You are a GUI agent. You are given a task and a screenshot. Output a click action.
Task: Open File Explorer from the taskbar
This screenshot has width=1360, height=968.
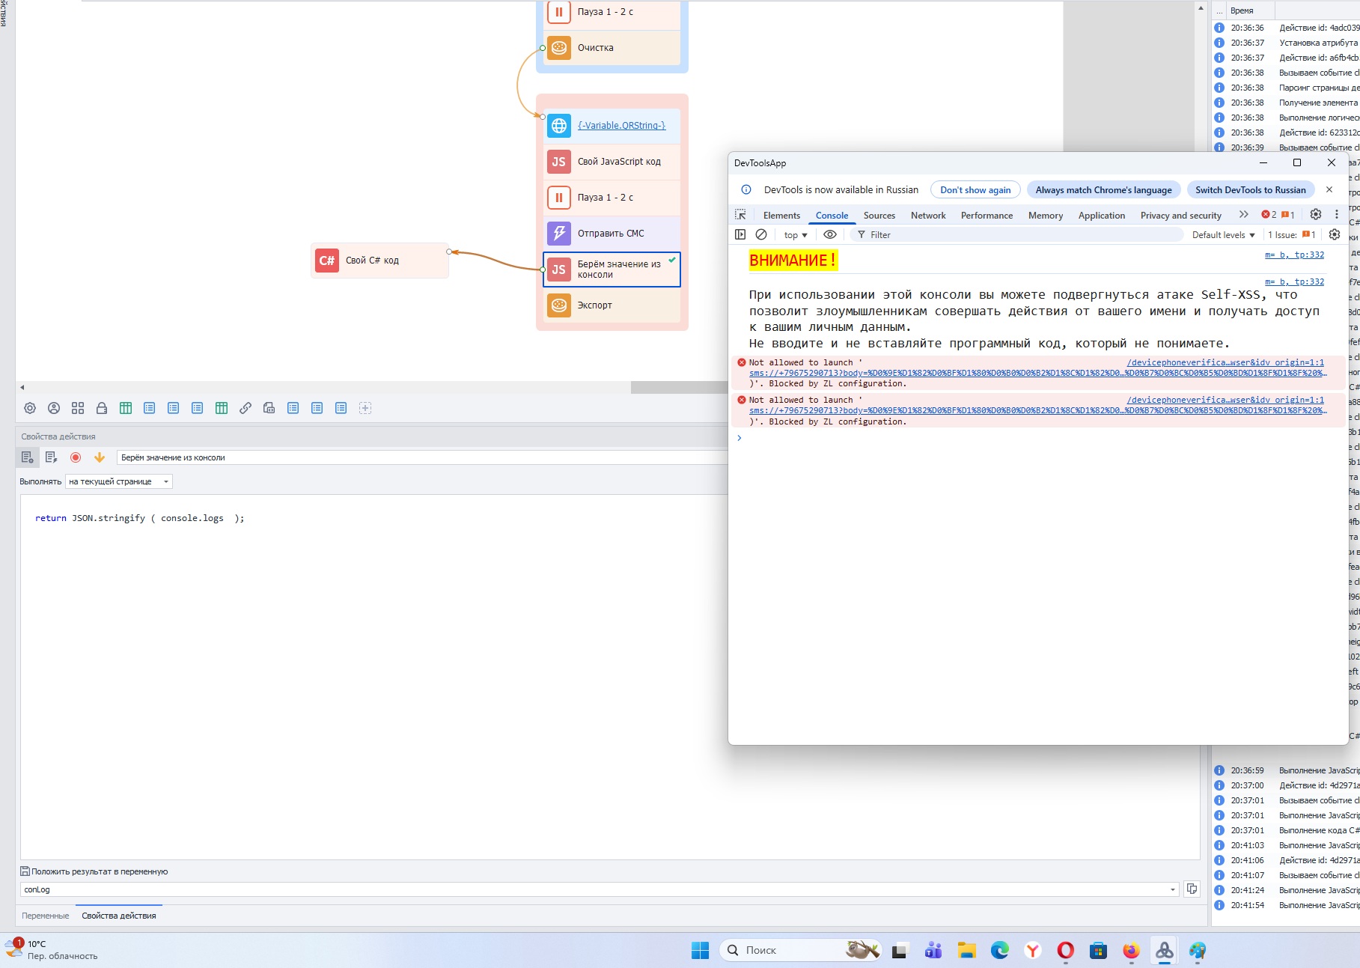(x=967, y=950)
